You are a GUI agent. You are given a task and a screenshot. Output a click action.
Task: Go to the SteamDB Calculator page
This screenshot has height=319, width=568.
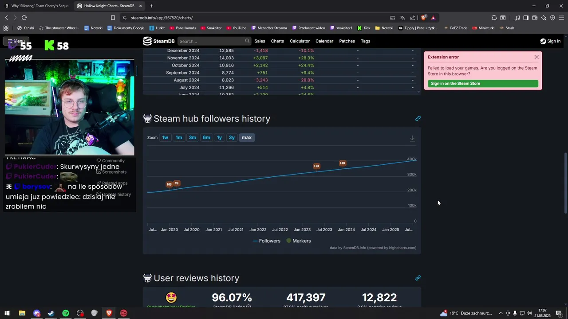300,41
